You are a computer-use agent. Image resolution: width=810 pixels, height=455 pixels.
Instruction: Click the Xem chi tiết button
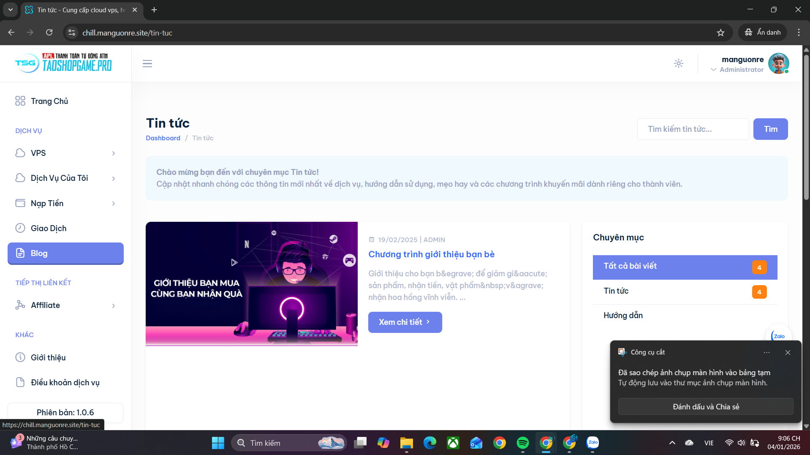pyautogui.click(x=405, y=322)
